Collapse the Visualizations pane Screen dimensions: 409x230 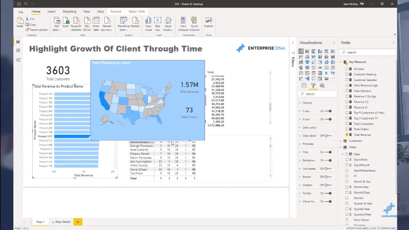coord(334,43)
